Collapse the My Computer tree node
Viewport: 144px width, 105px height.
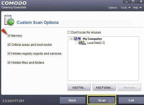71,39
